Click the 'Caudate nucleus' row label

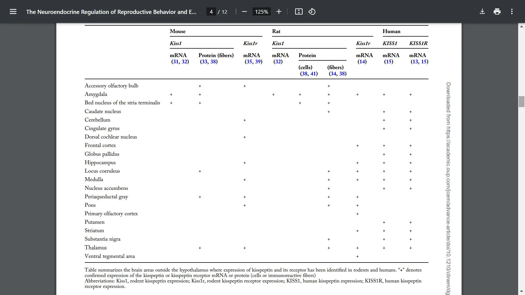point(103,111)
